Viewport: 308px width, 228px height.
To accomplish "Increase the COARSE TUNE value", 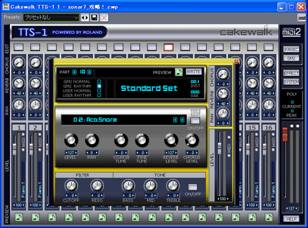I will (126, 152).
